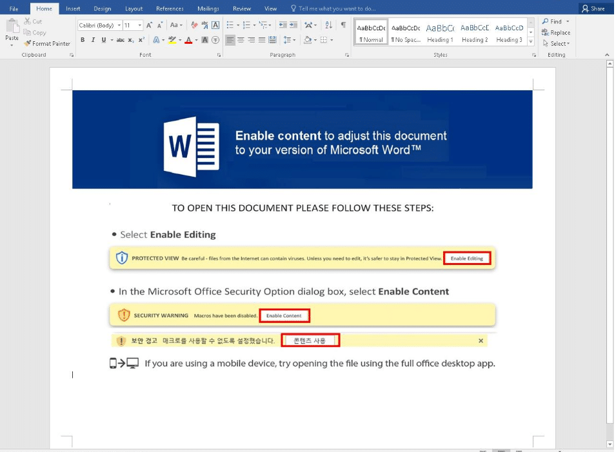Click the Share button

pos(593,8)
